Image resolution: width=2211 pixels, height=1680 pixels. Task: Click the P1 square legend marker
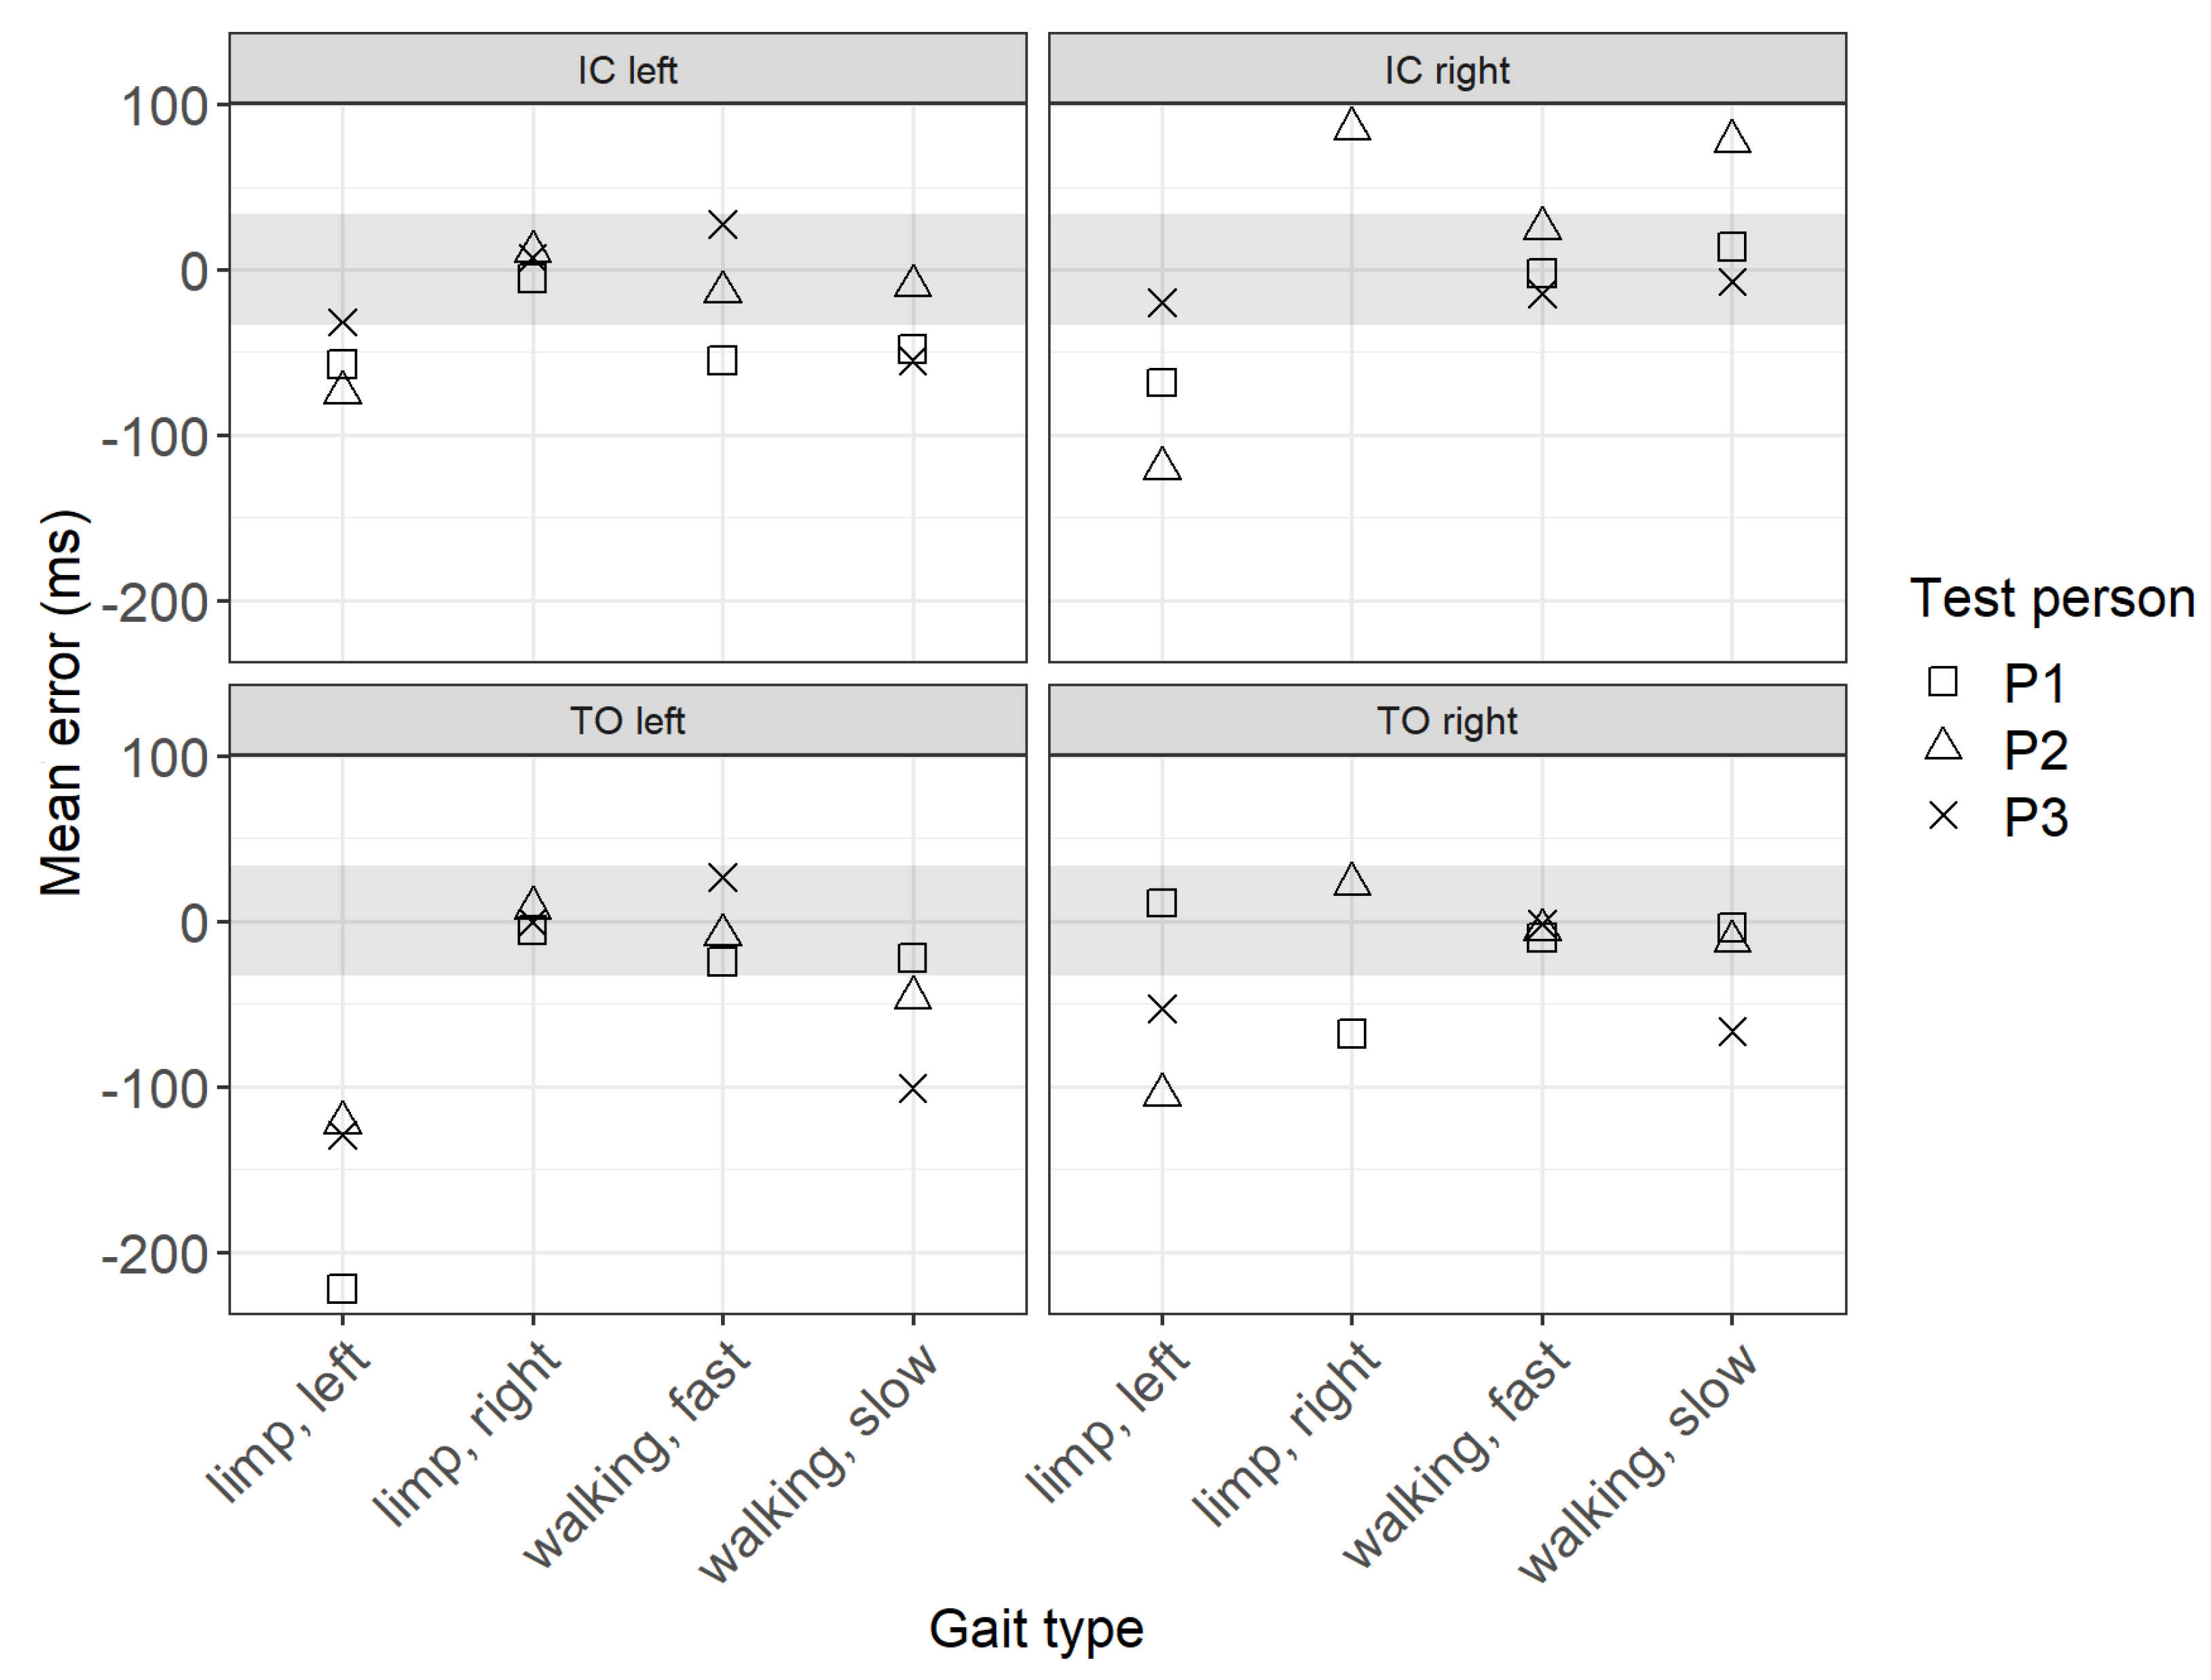(1942, 682)
